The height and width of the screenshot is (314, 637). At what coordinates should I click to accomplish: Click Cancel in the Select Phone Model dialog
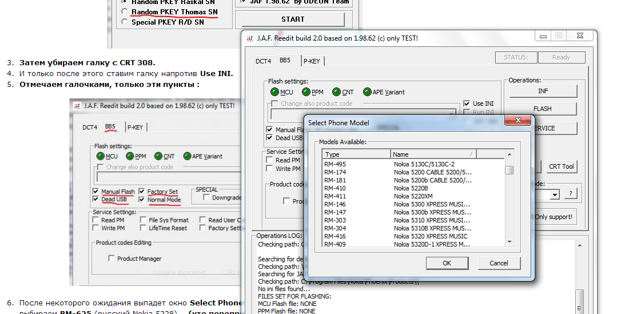click(499, 263)
